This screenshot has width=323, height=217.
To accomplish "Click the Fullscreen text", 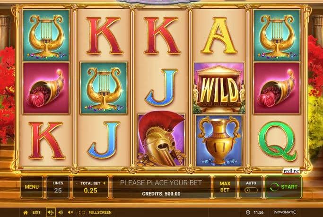I will [x=100, y=212].
